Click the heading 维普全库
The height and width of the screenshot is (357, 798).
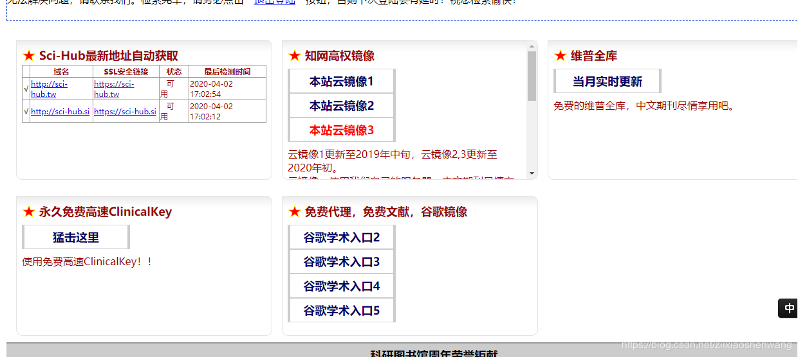click(594, 56)
